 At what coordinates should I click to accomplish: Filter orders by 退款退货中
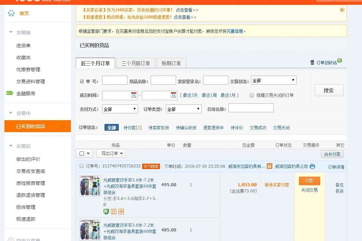point(213,127)
